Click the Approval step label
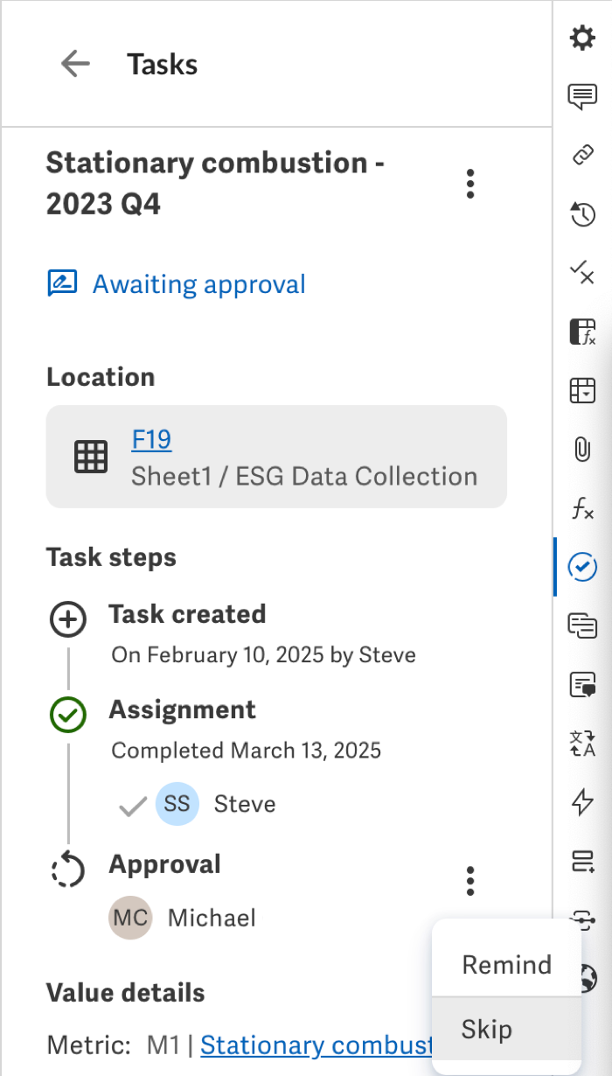612x1076 pixels. pyautogui.click(x=164, y=864)
